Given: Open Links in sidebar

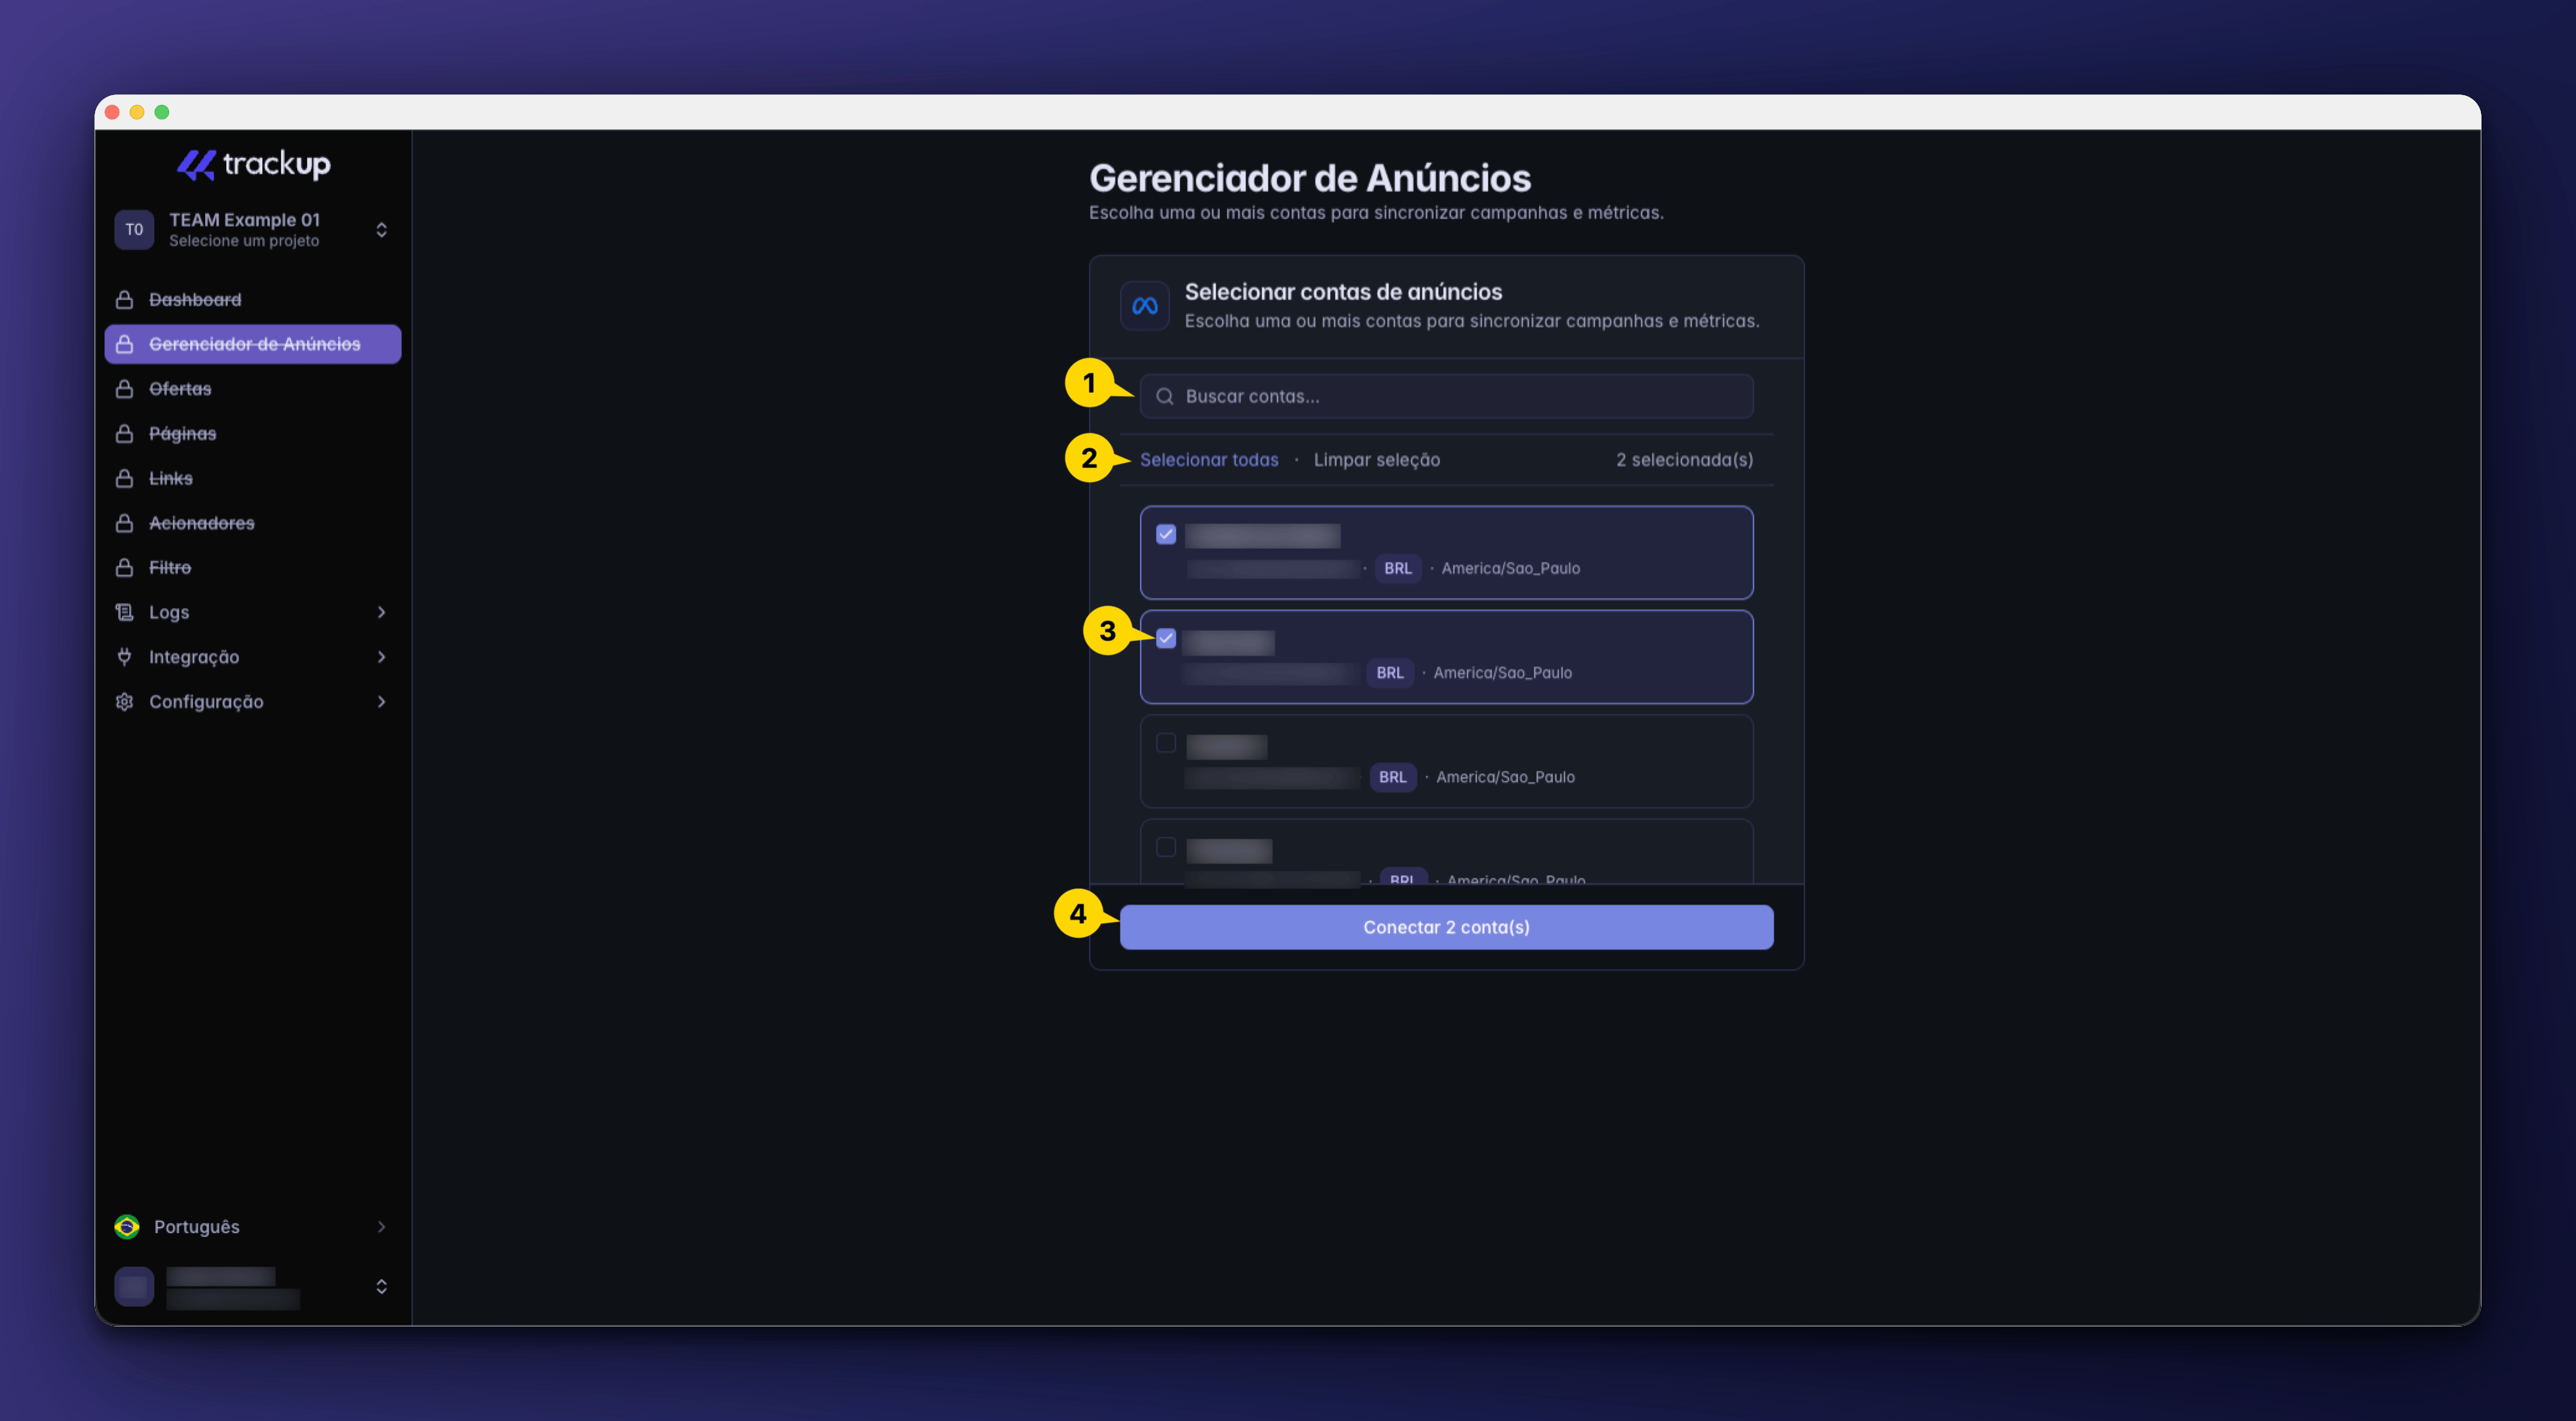Looking at the screenshot, I should [253, 478].
